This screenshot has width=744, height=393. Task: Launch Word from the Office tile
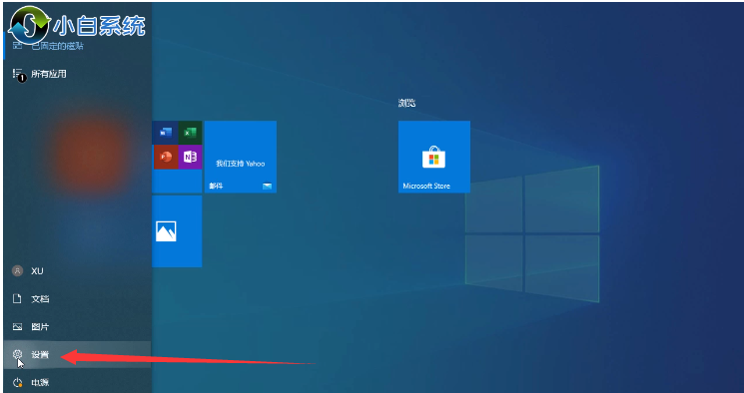point(165,133)
